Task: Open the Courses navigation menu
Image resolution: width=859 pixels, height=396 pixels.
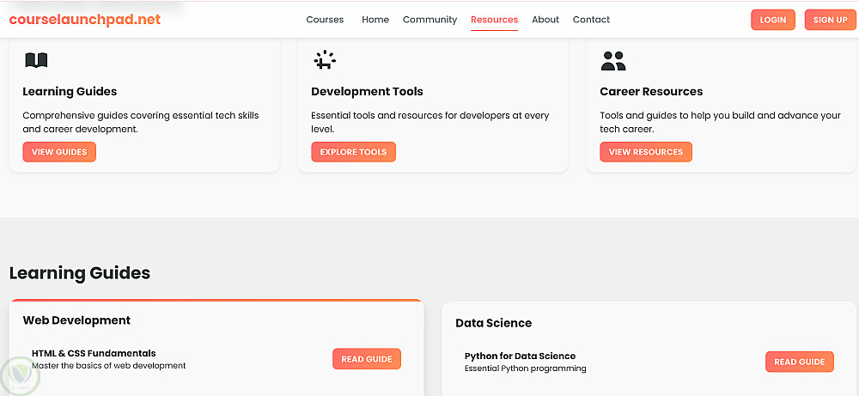Action: (325, 20)
